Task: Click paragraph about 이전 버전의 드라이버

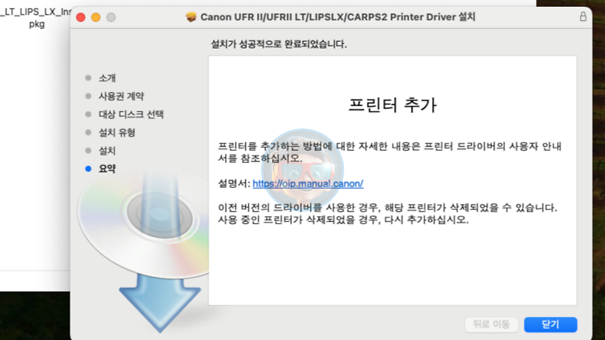Action: (388, 214)
